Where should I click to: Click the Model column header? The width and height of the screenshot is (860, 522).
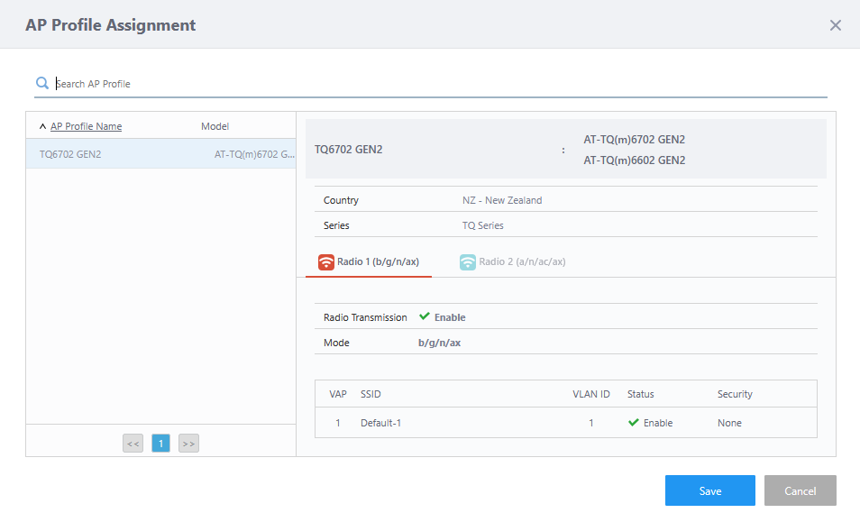click(215, 126)
